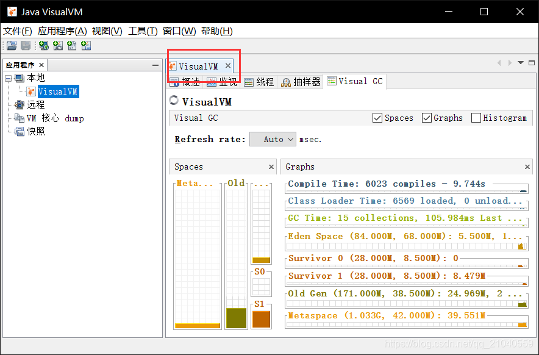The width and height of the screenshot is (539, 355).
Task: Switch to the 线程 tab
Action: 259,82
